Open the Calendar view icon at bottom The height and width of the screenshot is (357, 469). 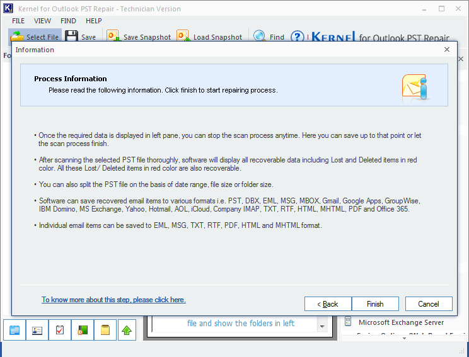click(14, 330)
